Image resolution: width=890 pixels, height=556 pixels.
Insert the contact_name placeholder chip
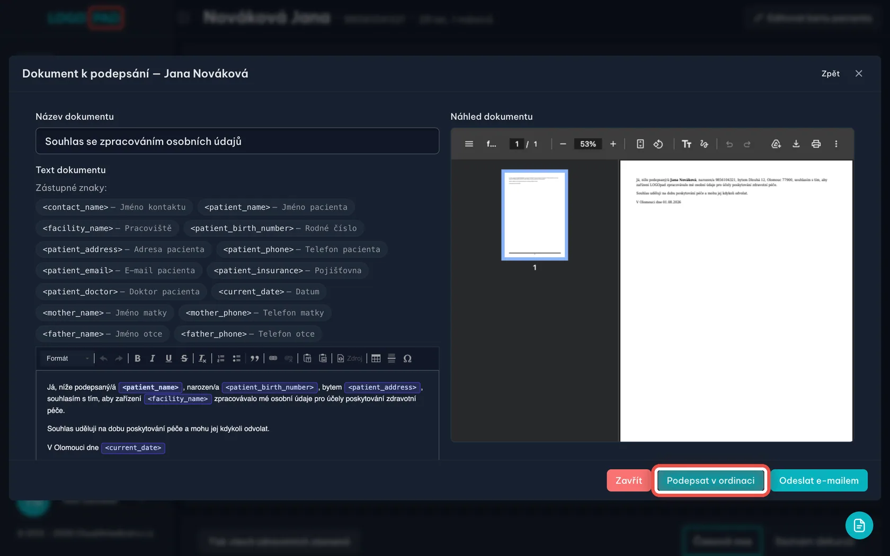114,207
